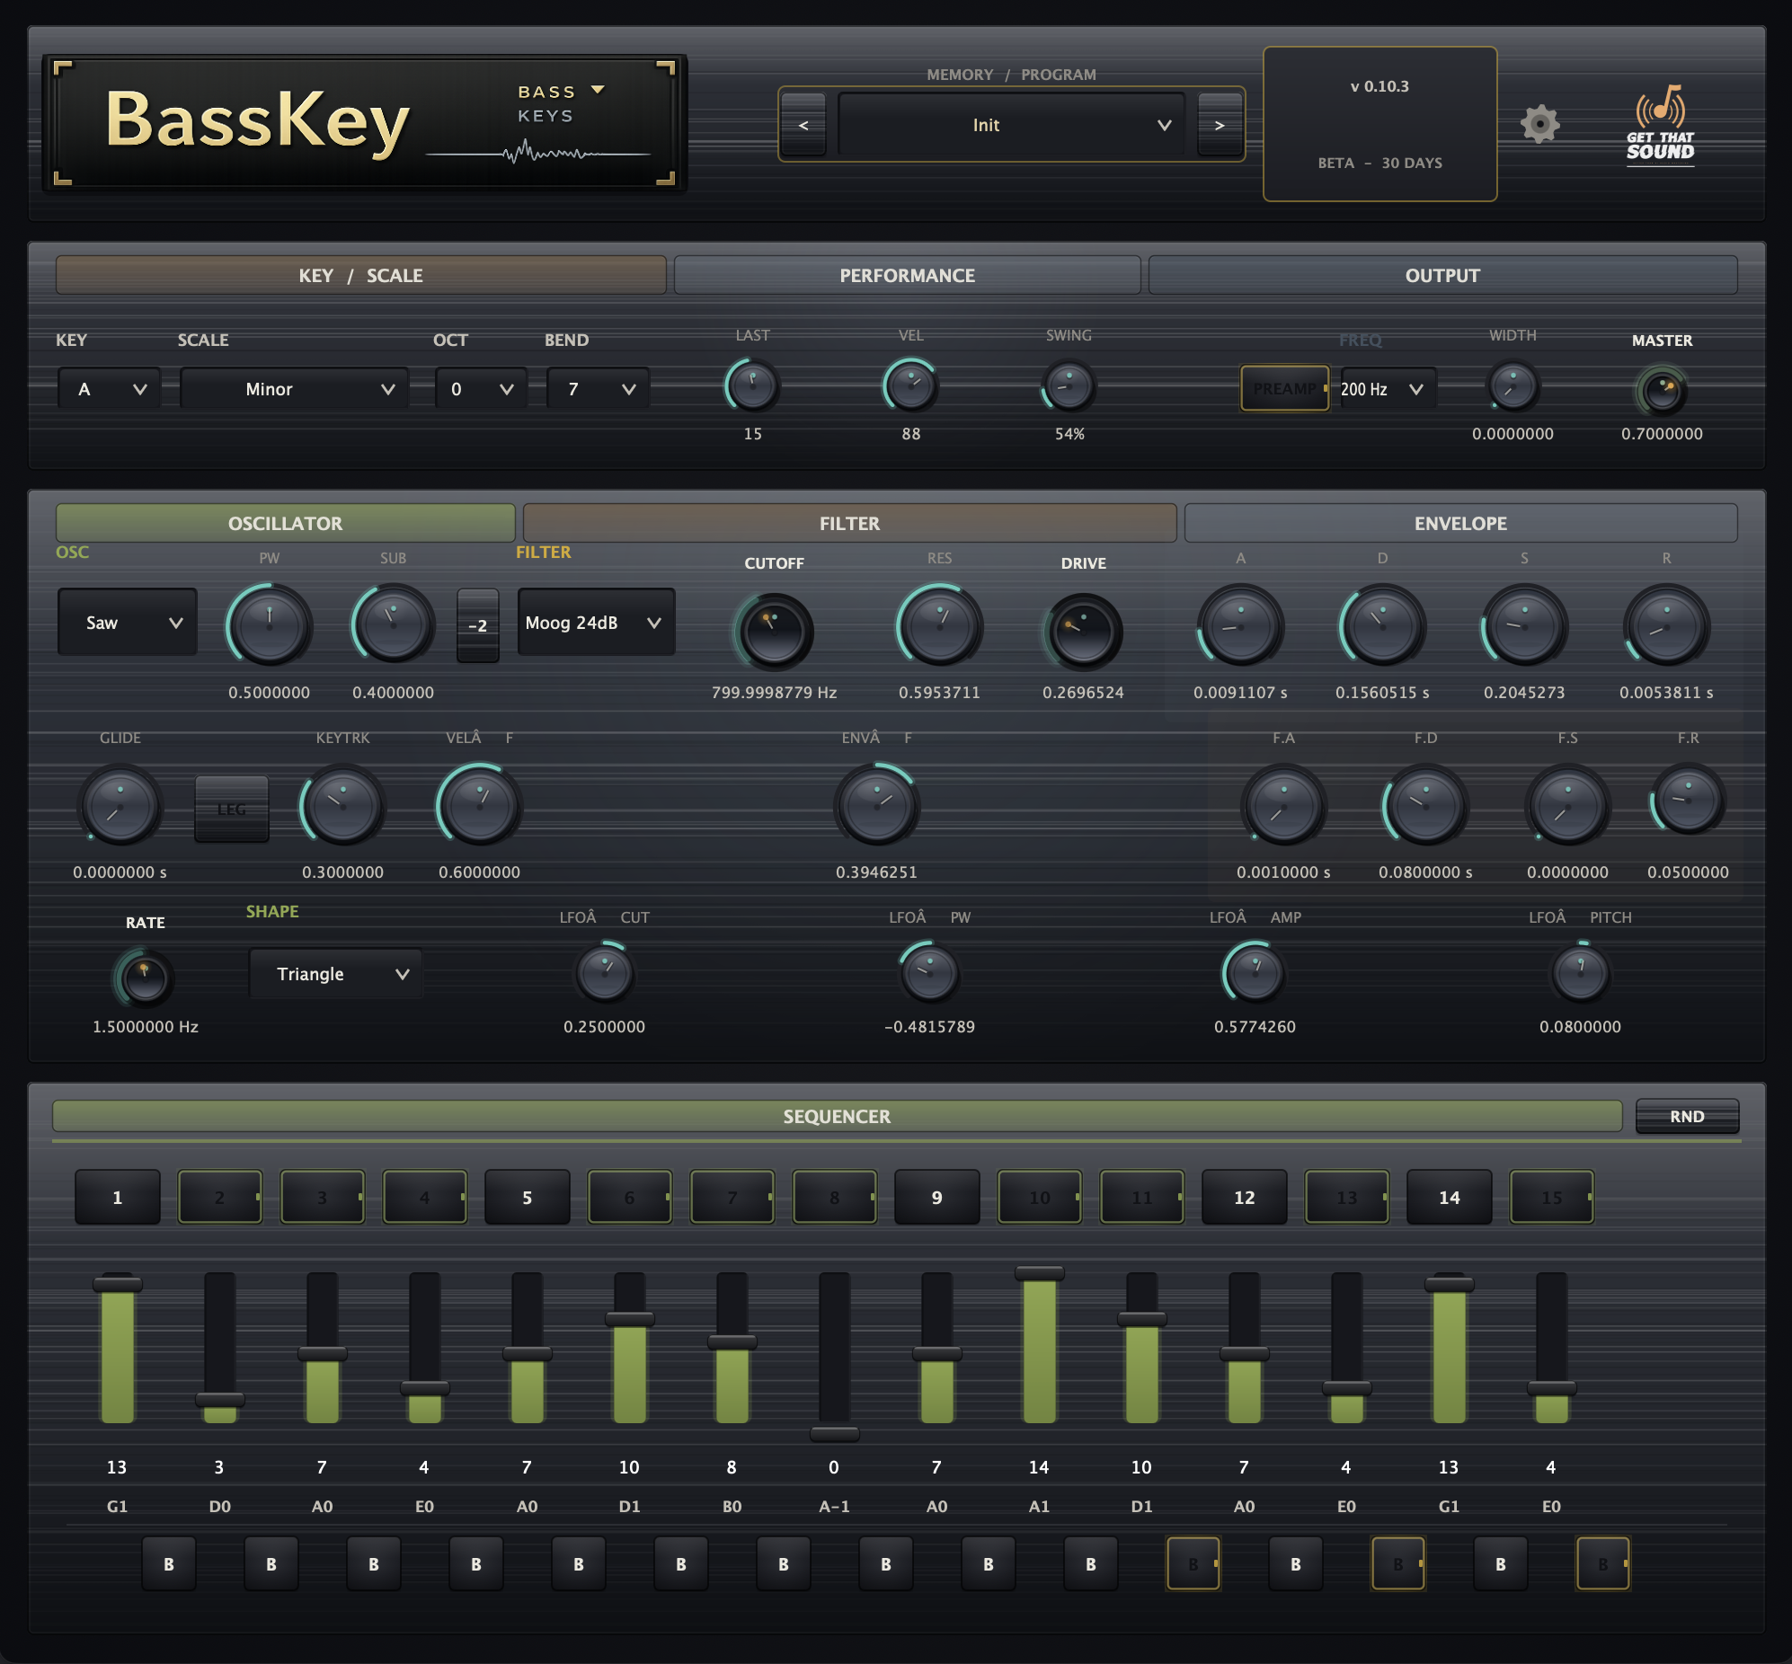Toggle sequencer step 5
This screenshot has height=1664, width=1792.
(x=527, y=1197)
